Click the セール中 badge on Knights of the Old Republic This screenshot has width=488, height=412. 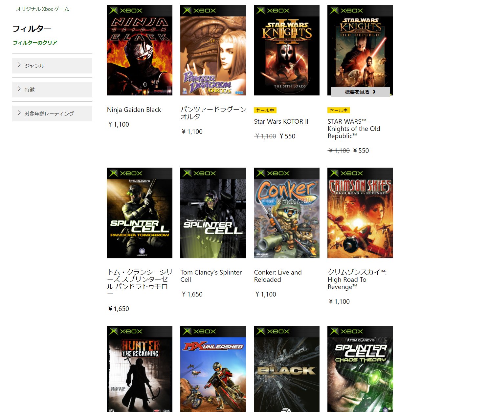point(339,110)
